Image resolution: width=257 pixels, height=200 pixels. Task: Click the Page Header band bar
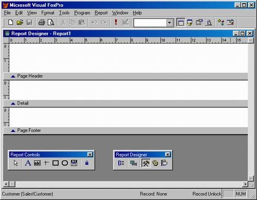(125, 76)
